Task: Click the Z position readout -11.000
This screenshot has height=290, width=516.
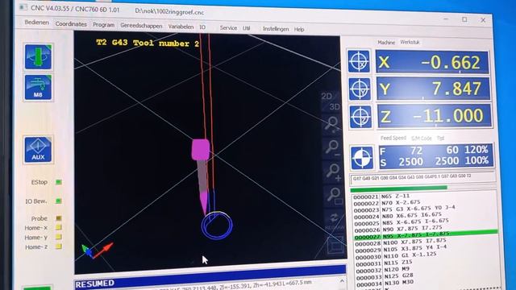Action: pyautogui.click(x=435, y=116)
